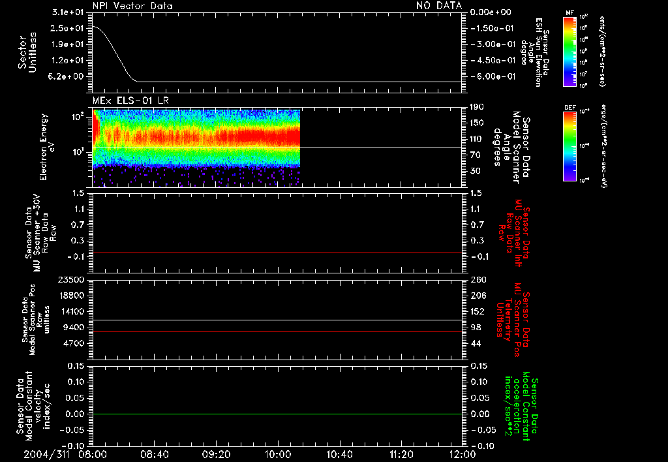668x462 pixels.
Task: Click the '3.1e+01' sector axis value
Action: click(x=67, y=12)
